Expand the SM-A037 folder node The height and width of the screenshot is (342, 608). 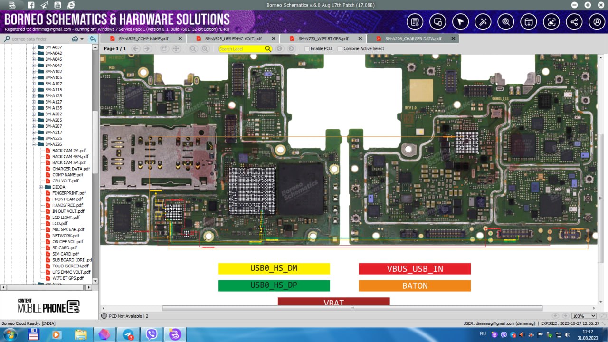pyautogui.click(x=34, y=47)
